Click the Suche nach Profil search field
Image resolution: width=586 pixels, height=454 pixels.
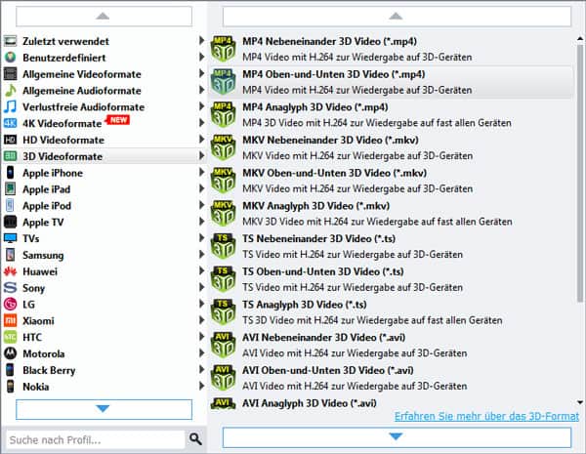pyautogui.click(x=96, y=439)
